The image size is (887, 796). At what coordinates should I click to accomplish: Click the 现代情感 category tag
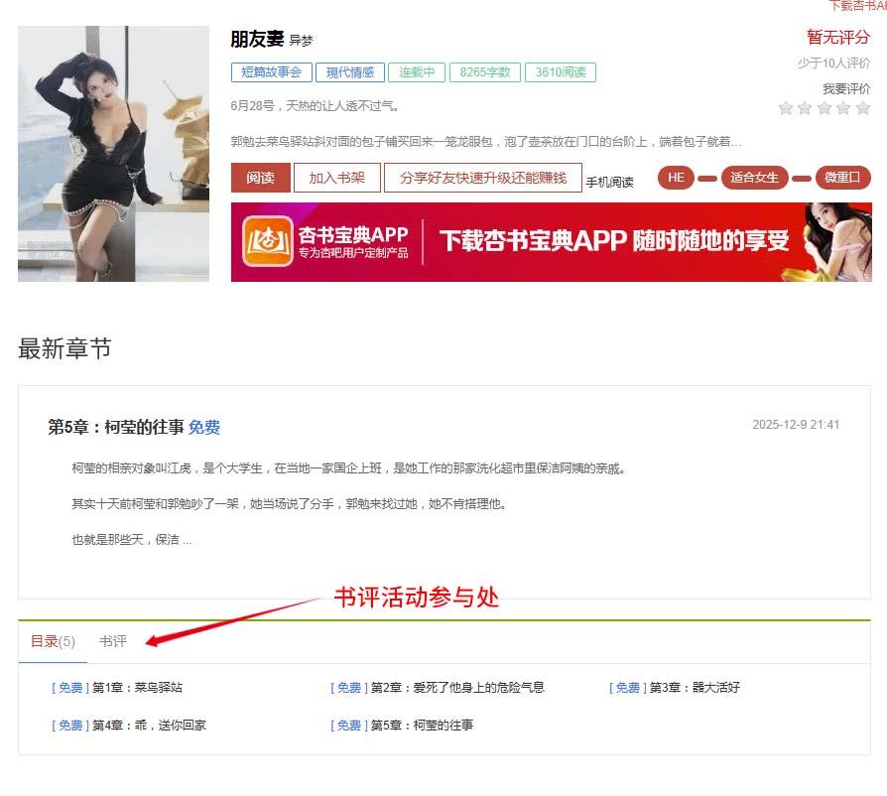tap(350, 72)
